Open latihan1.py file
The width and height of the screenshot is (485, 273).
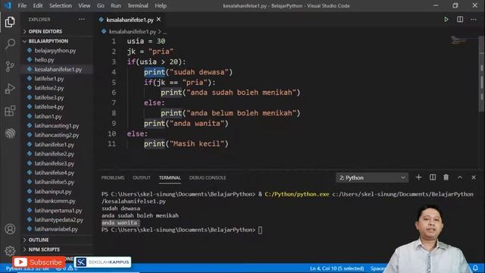(48, 116)
